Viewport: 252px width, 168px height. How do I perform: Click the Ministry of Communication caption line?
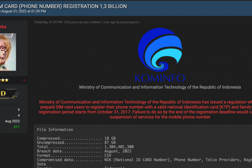160,87
